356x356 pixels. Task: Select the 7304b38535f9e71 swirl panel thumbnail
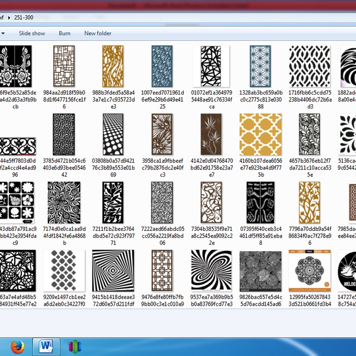[x=211, y=202]
